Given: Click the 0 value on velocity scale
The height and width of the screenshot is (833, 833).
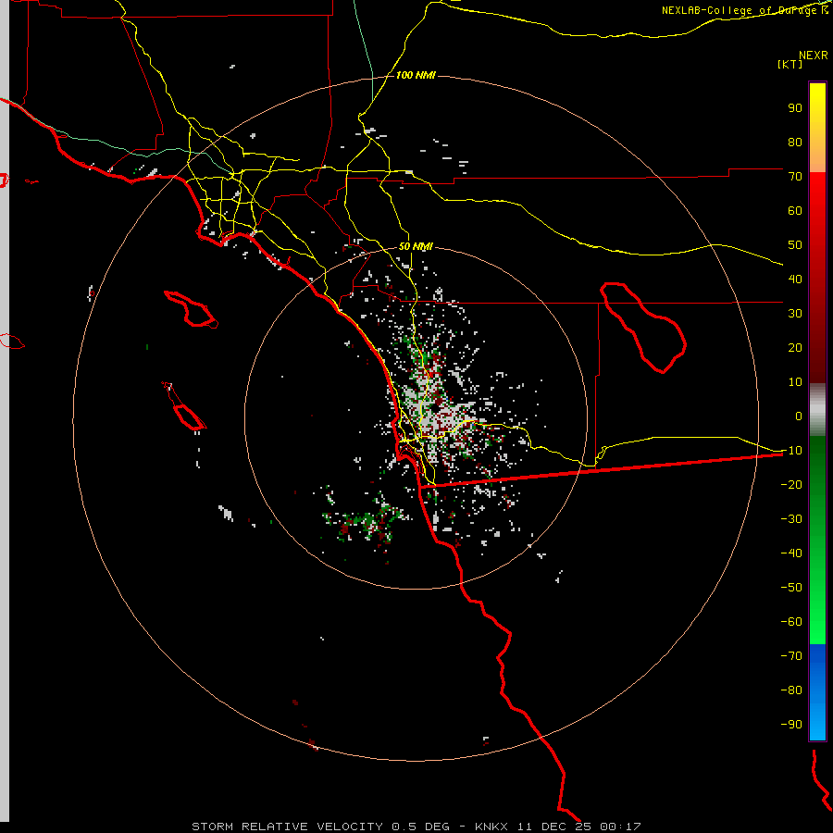Looking at the screenshot, I should point(799,416).
